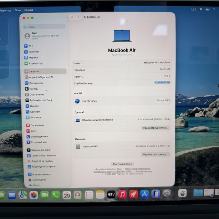The height and width of the screenshot is (219, 219).
Task: Click the Вбудований дисплей Retina row
Action: click(x=122, y=120)
